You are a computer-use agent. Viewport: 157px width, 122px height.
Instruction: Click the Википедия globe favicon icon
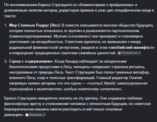click(27, 115)
